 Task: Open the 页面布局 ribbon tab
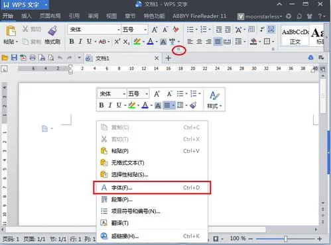coord(50,16)
